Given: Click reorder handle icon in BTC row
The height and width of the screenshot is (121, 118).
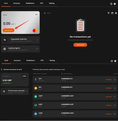Looking at the screenshot, I should coord(114,88).
